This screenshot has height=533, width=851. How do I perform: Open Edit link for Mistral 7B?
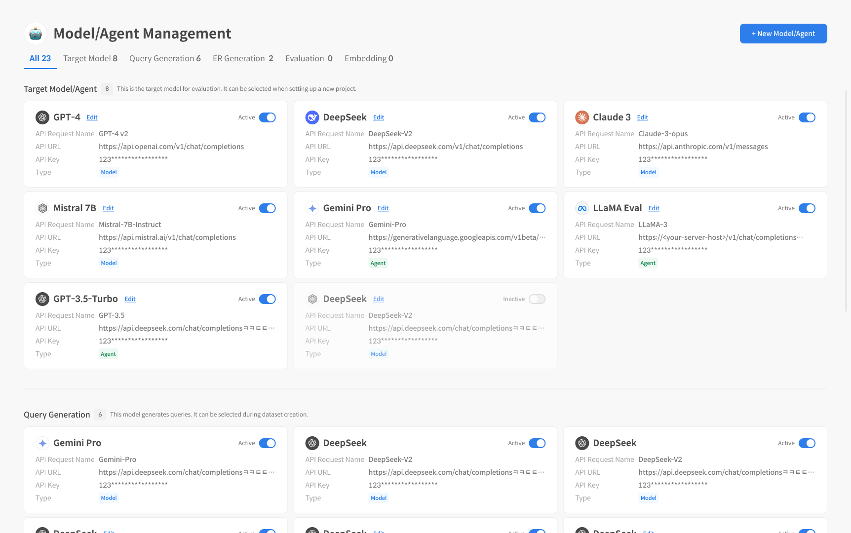pyautogui.click(x=108, y=208)
